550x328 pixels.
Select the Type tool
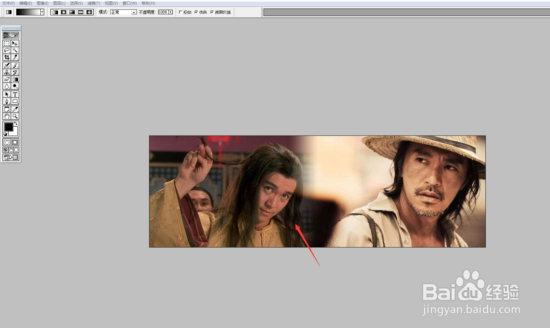[15, 94]
